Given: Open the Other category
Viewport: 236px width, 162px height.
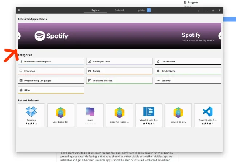Looking at the screenshot, I should (51, 90).
